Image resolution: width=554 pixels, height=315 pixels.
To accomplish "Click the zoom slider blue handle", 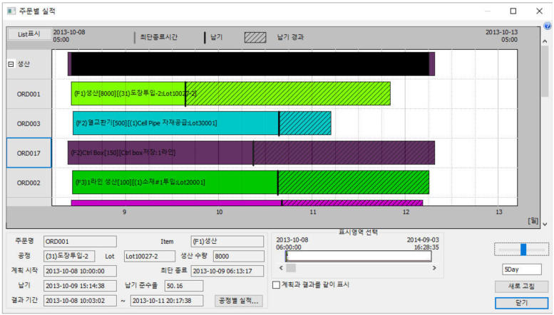I will coord(523,249).
